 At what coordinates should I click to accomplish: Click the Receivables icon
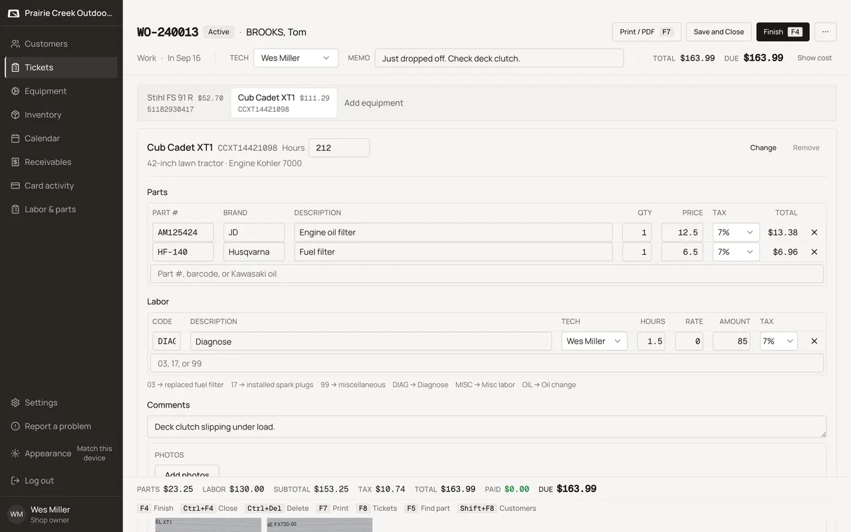[15, 162]
